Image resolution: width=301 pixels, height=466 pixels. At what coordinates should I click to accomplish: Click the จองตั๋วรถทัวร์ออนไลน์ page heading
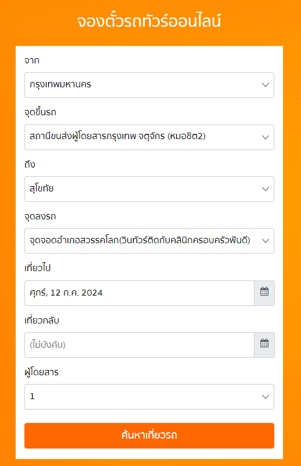coord(149,22)
